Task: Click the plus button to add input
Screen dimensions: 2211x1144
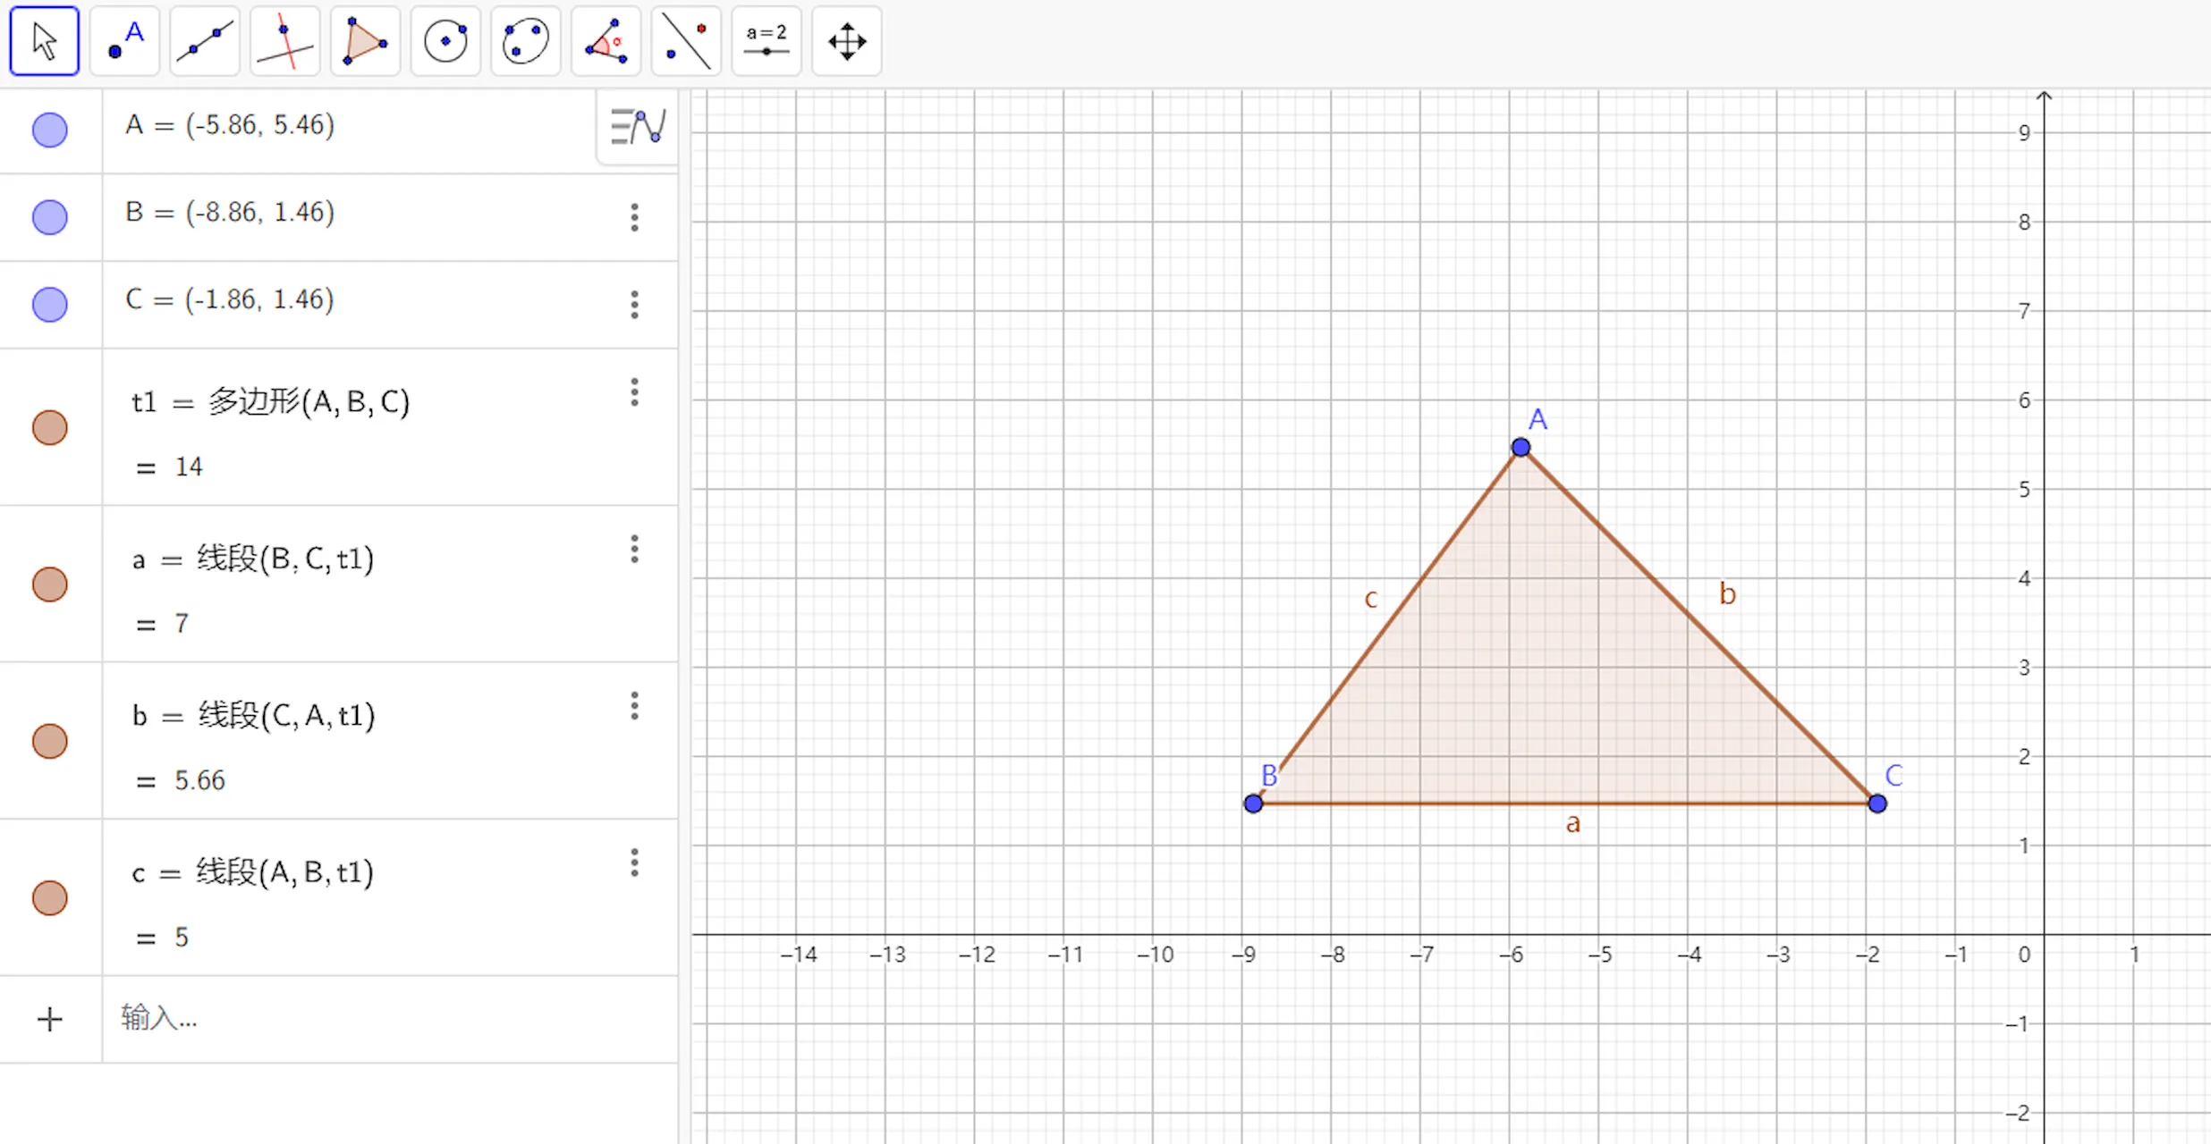Action: point(50,1019)
